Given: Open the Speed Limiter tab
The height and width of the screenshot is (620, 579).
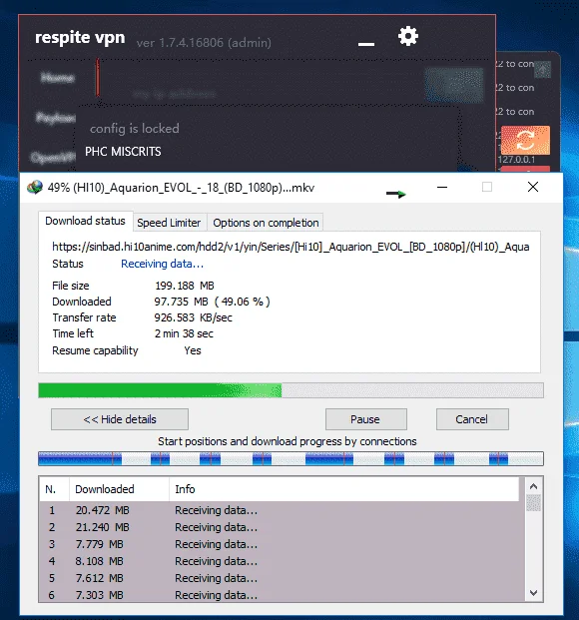Looking at the screenshot, I should [x=169, y=223].
